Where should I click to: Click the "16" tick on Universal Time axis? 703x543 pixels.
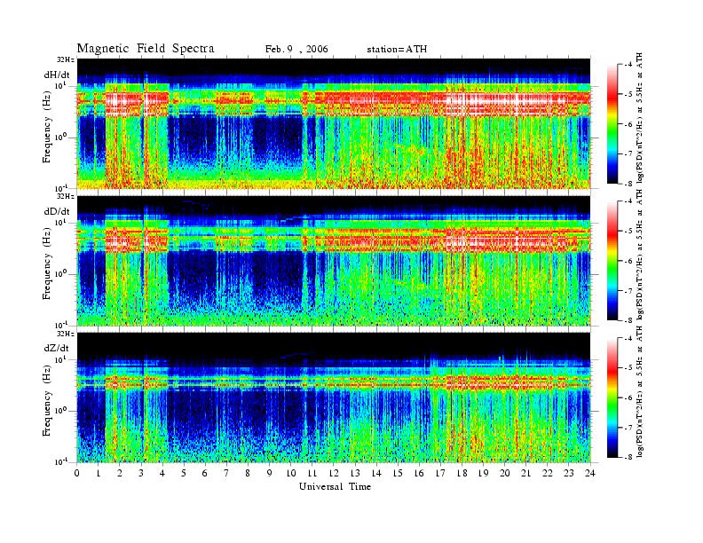click(419, 473)
